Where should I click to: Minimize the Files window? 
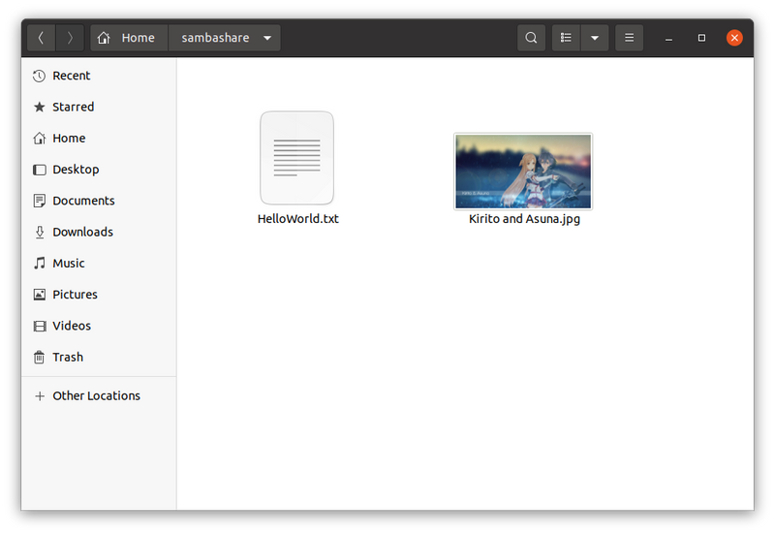(668, 38)
